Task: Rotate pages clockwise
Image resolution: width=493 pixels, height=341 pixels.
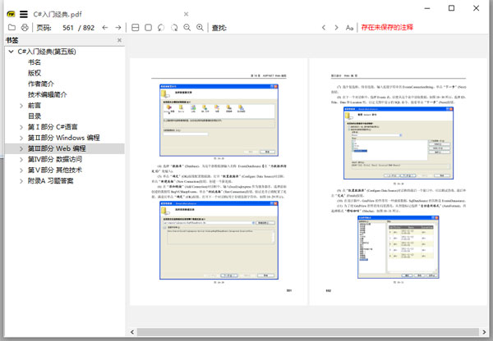Action: click(x=174, y=28)
